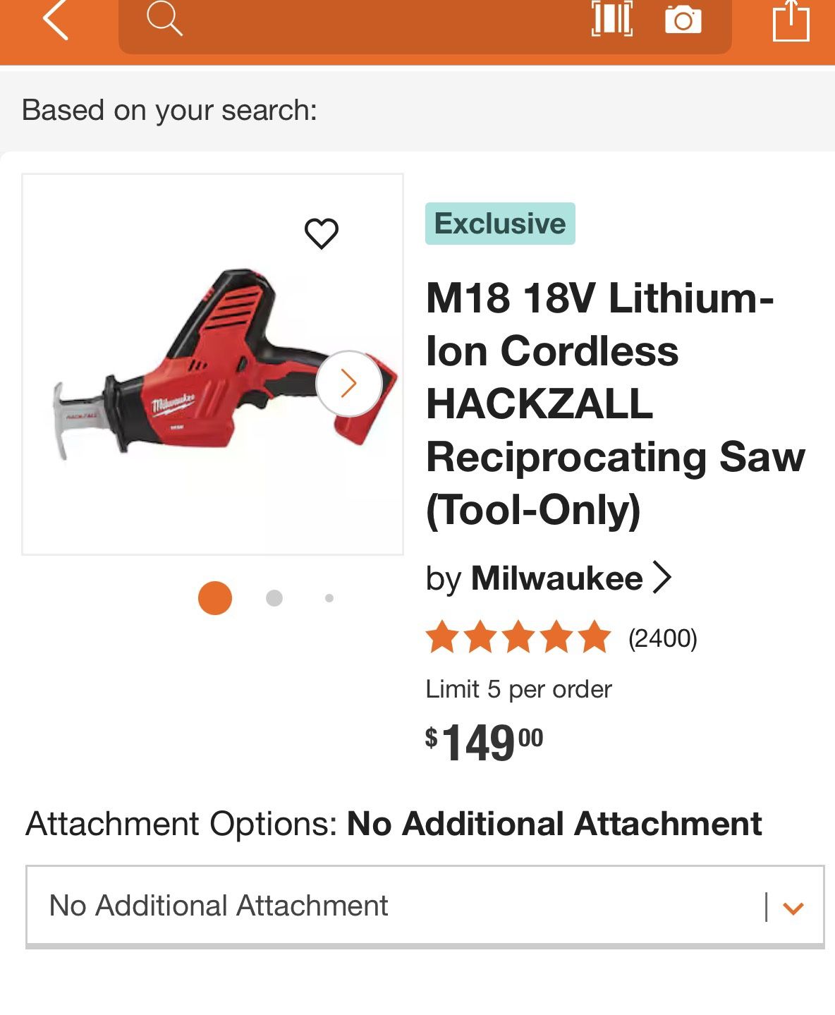Tap the heart to favorite the saw
This screenshot has width=835, height=1015.
tap(321, 233)
